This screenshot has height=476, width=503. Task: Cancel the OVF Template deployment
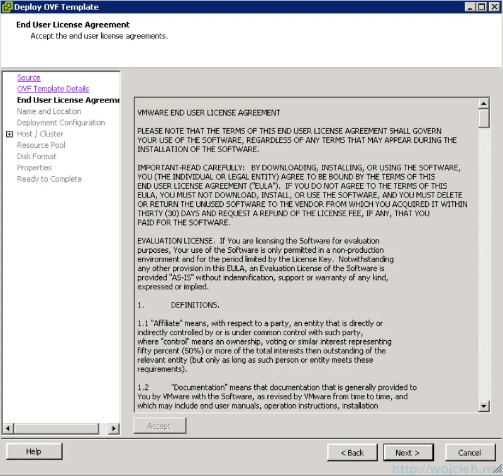click(x=470, y=452)
